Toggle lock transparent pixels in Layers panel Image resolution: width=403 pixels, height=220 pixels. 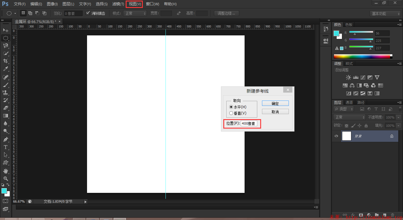(x=346, y=126)
